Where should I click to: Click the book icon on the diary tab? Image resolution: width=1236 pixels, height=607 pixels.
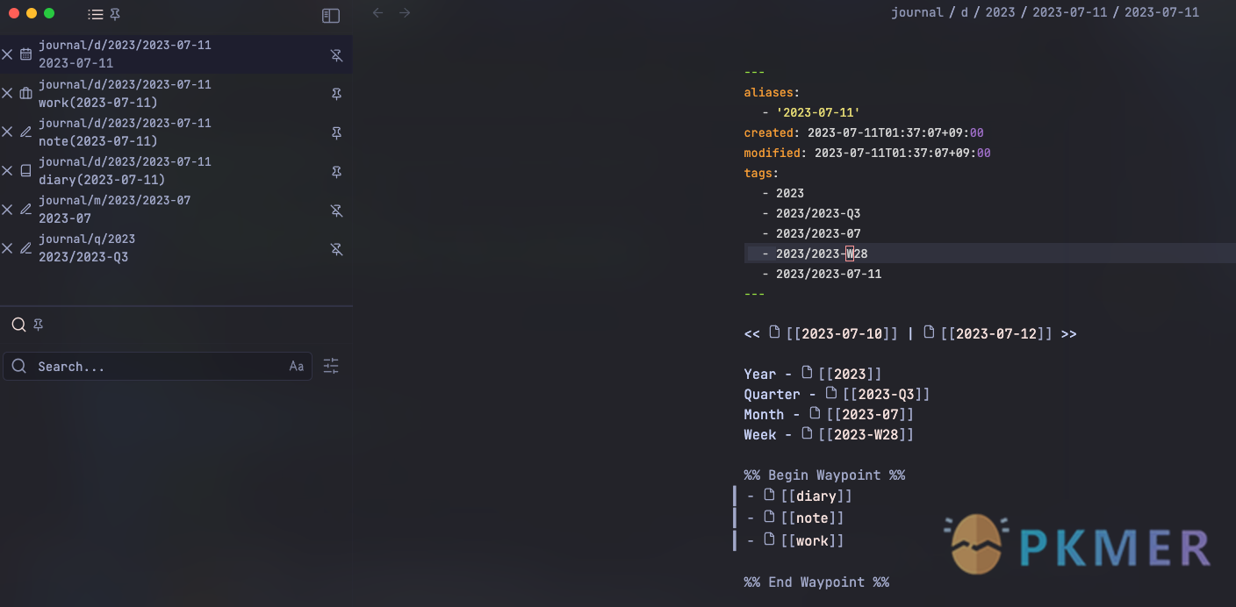[x=25, y=170]
